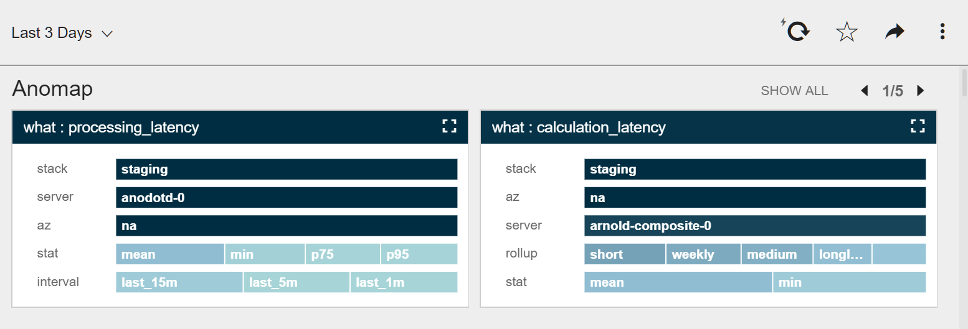Mark dashboard as favorite with star icon
968x329 pixels.
pyautogui.click(x=847, y=32)
